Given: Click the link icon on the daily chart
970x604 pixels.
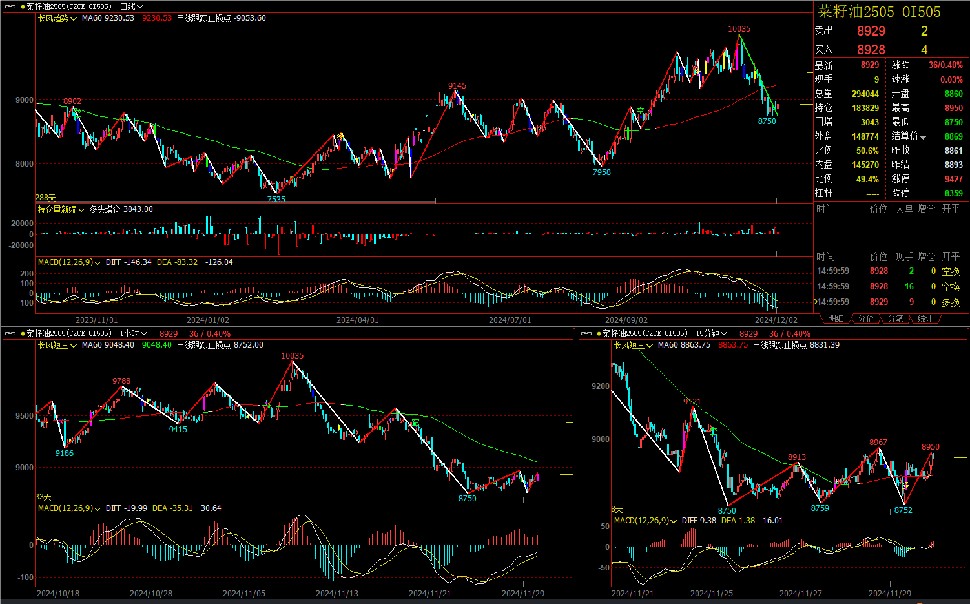Looking at the screenshot, I should 10,7.
